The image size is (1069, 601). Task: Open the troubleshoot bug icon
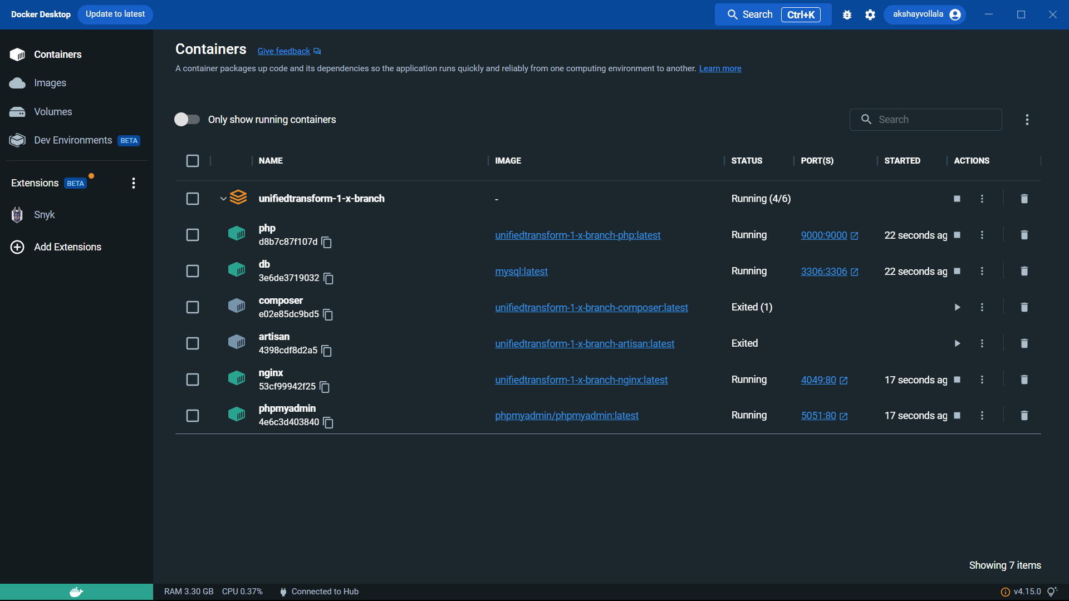click(x=847, y=15)
